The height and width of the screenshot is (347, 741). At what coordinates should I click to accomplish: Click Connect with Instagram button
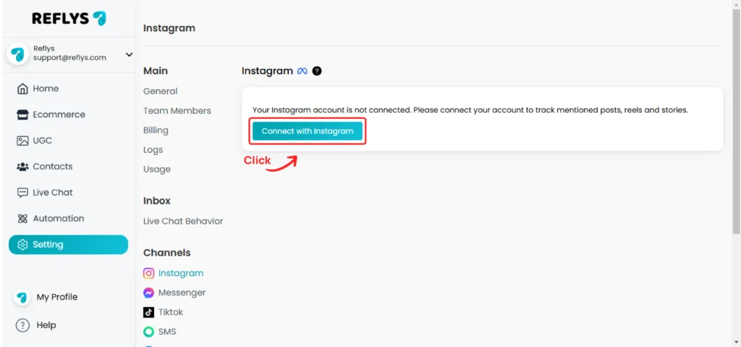point(308,131)
